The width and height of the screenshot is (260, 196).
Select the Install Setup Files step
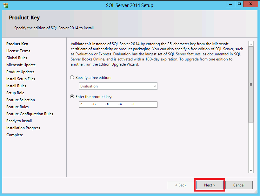[x=21, y=79]
